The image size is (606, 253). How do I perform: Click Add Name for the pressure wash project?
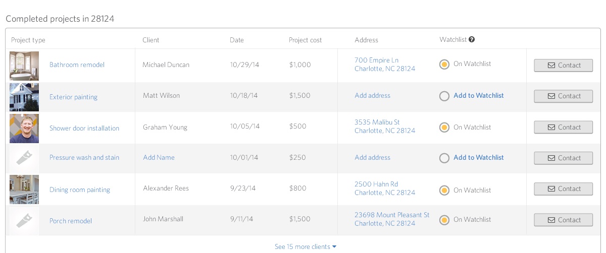[159, 158]
